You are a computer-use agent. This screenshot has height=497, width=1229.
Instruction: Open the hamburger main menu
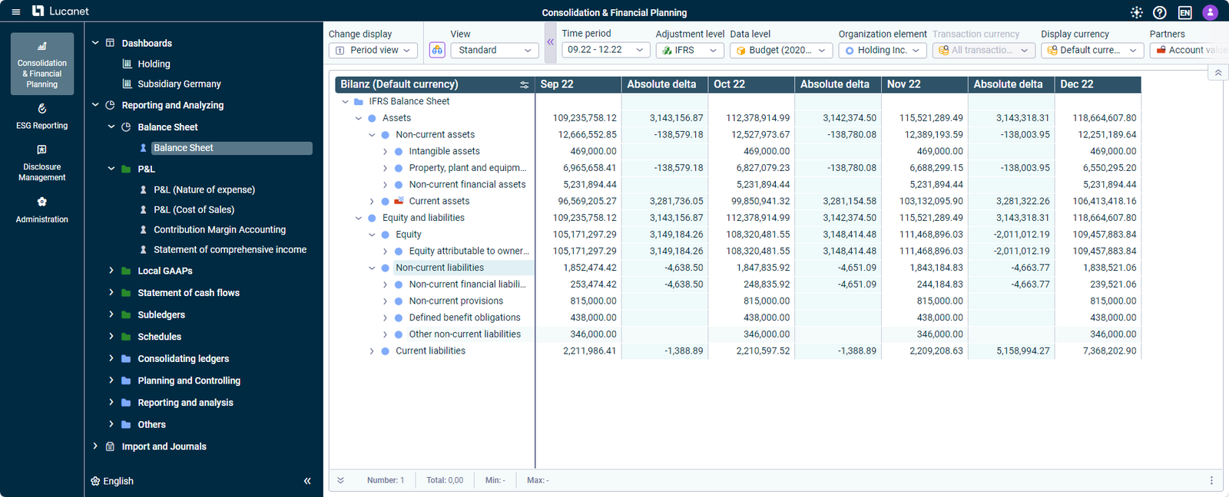pos(15,12)
